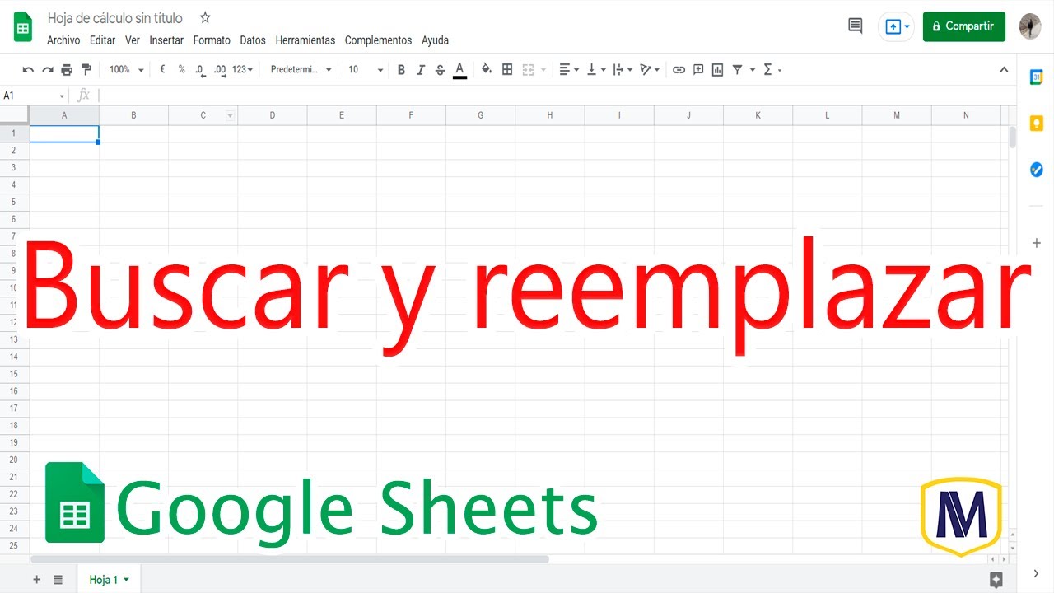The height and width of the screenshot is (593, 1054).
Task: Click the print icon
Action: click(x=67, y=70)
